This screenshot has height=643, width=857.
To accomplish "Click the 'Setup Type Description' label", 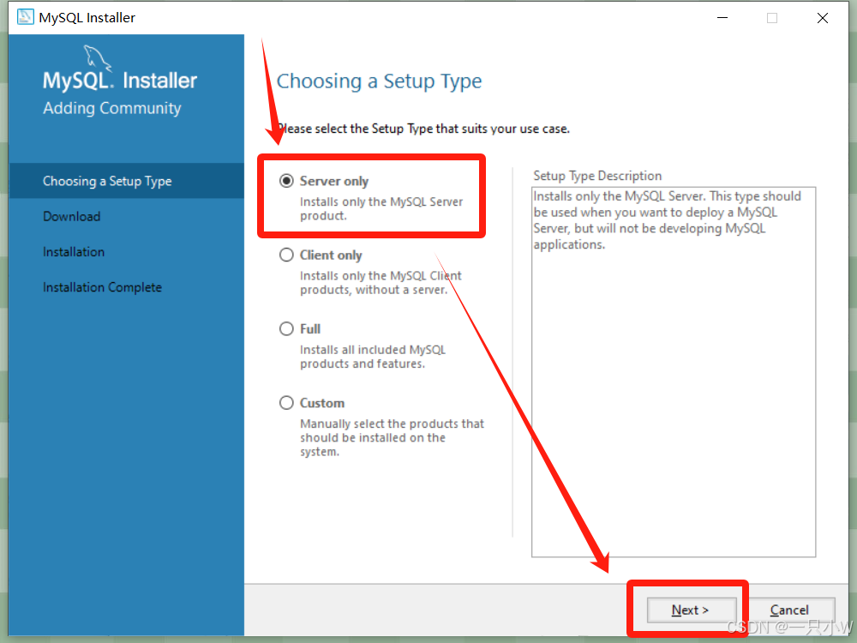I will (x=597, y=176).
